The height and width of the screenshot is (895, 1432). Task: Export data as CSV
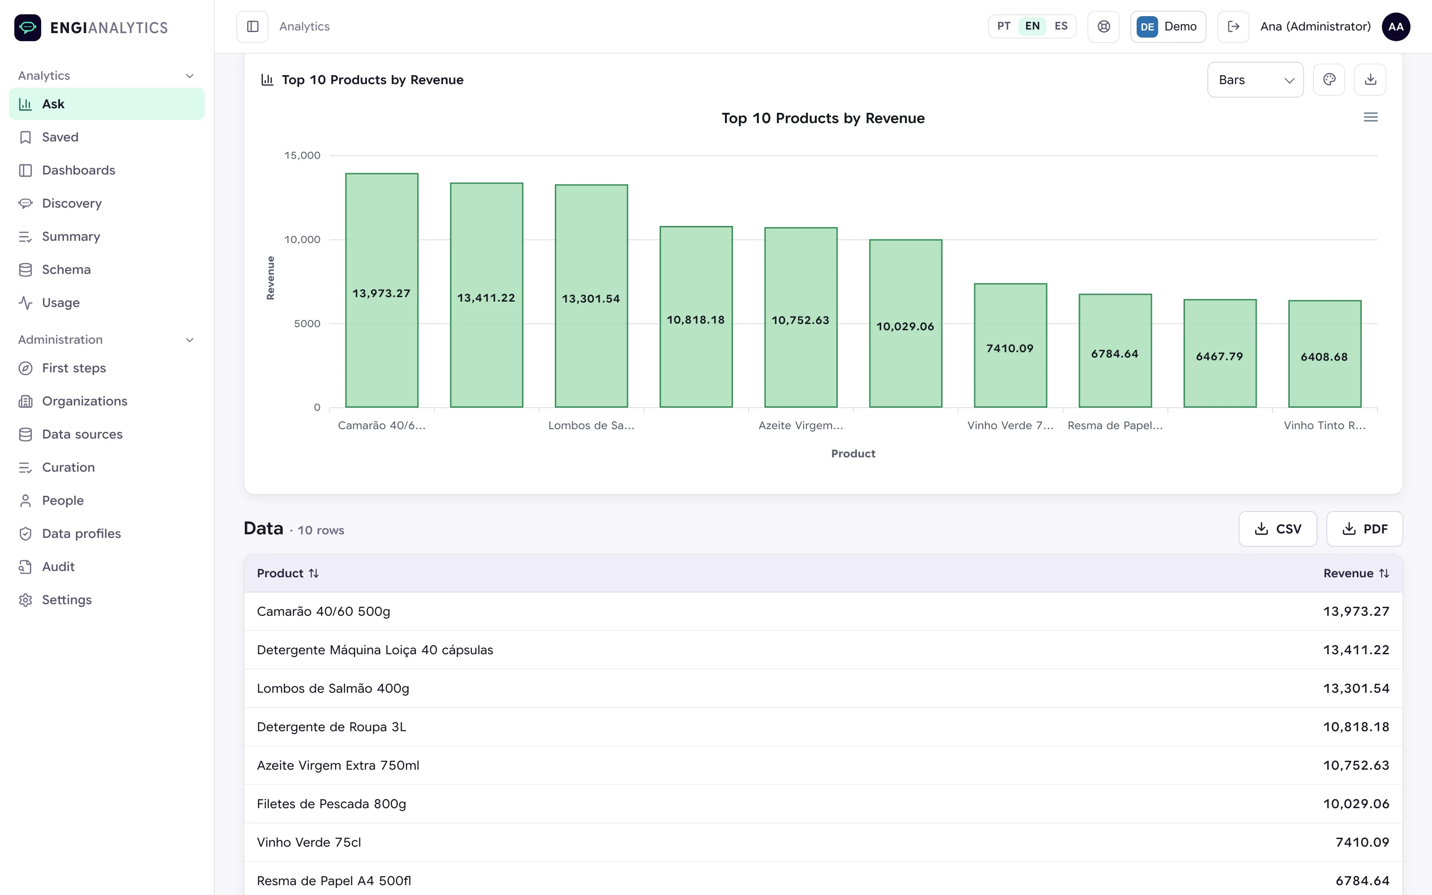(x=1278, y=529)
